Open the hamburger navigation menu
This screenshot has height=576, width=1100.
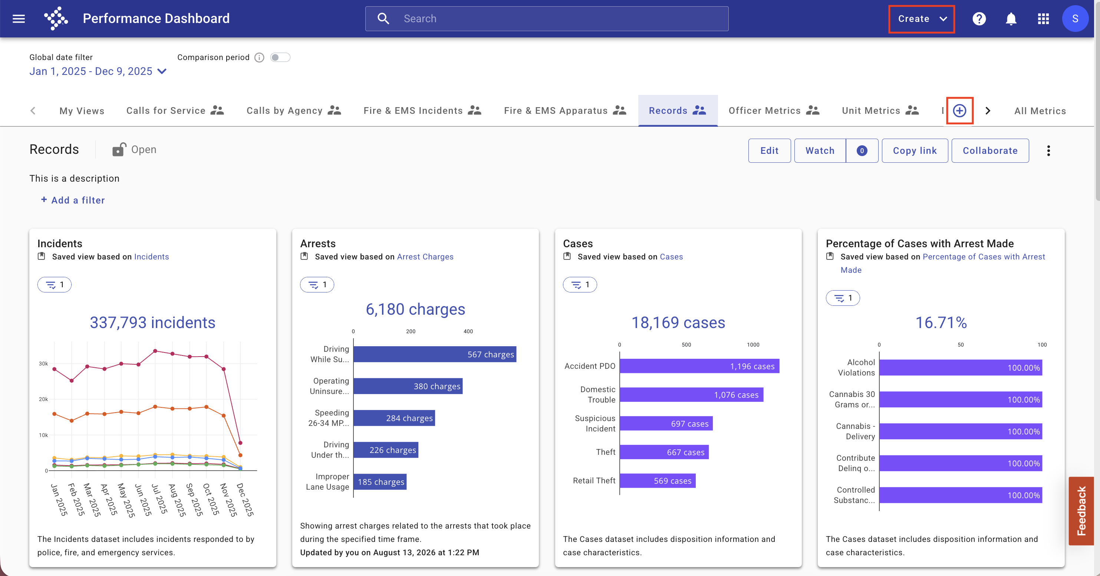19,19
